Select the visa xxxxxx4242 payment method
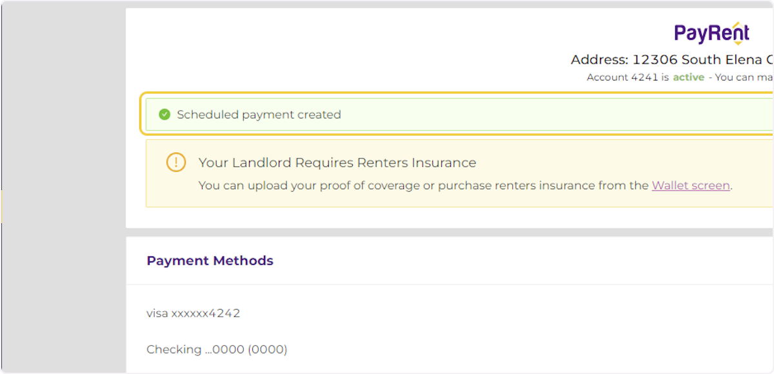The height and width of the screenshot is (374, 774). coord(193,313)
